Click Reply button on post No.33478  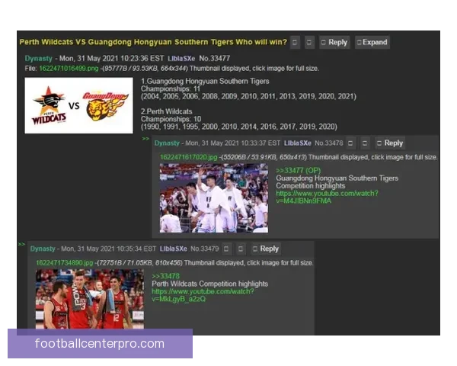(x=390, y=143)
